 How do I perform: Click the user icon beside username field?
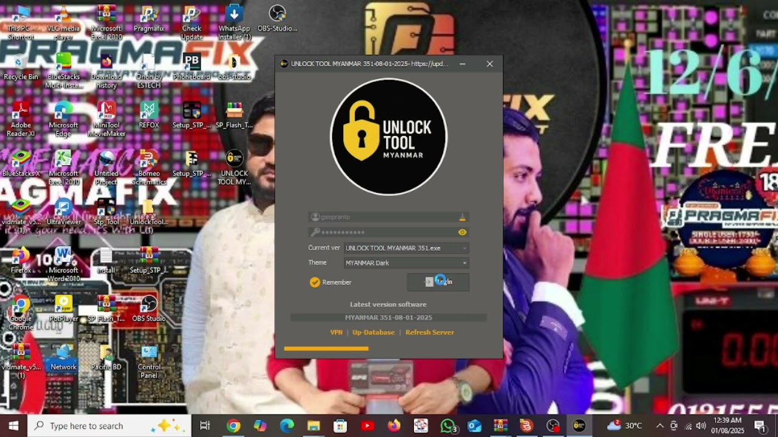[x=315, y=217]
